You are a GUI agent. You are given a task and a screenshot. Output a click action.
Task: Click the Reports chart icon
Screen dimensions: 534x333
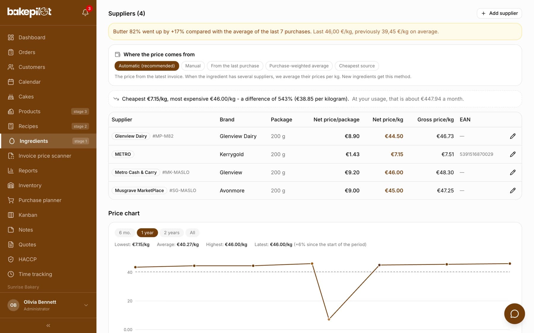pos(11,170)
